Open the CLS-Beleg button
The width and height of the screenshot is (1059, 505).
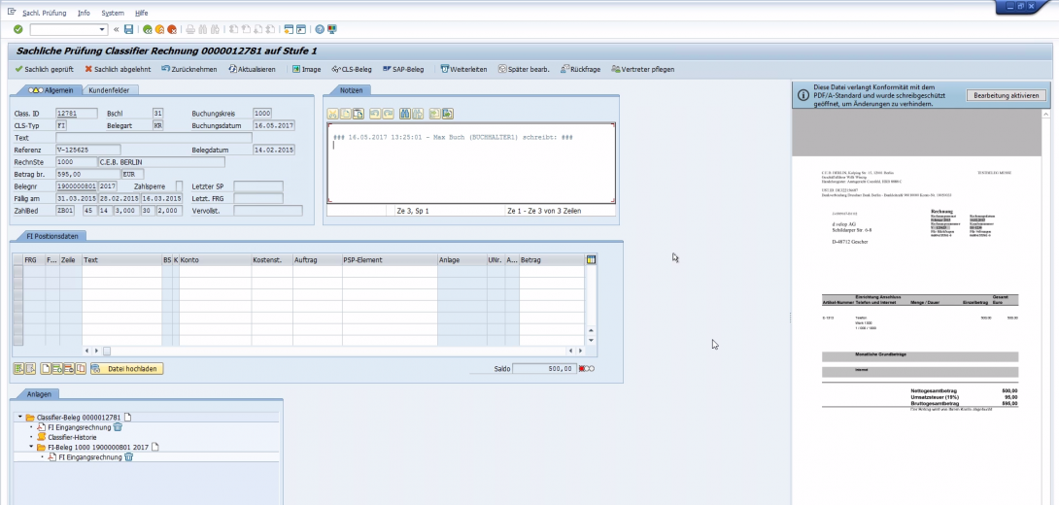tap(352, 69)
